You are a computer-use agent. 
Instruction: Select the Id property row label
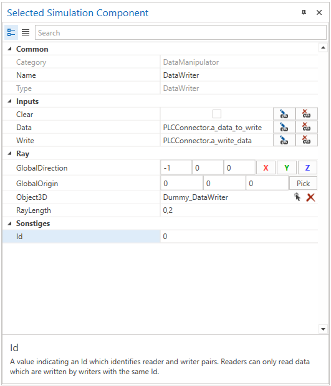tap(19, 237)
